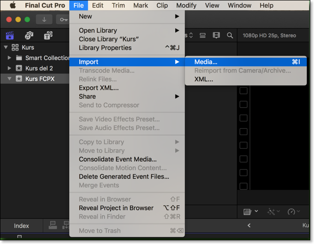314x244 pixels.
Task: Choose XML... from Import submenu
Action: pos(246,79)
